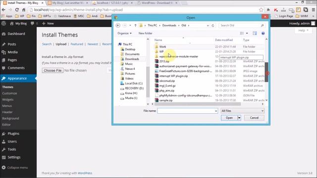Bookmark this page with the star icon
317x178 pixels.
261,10
